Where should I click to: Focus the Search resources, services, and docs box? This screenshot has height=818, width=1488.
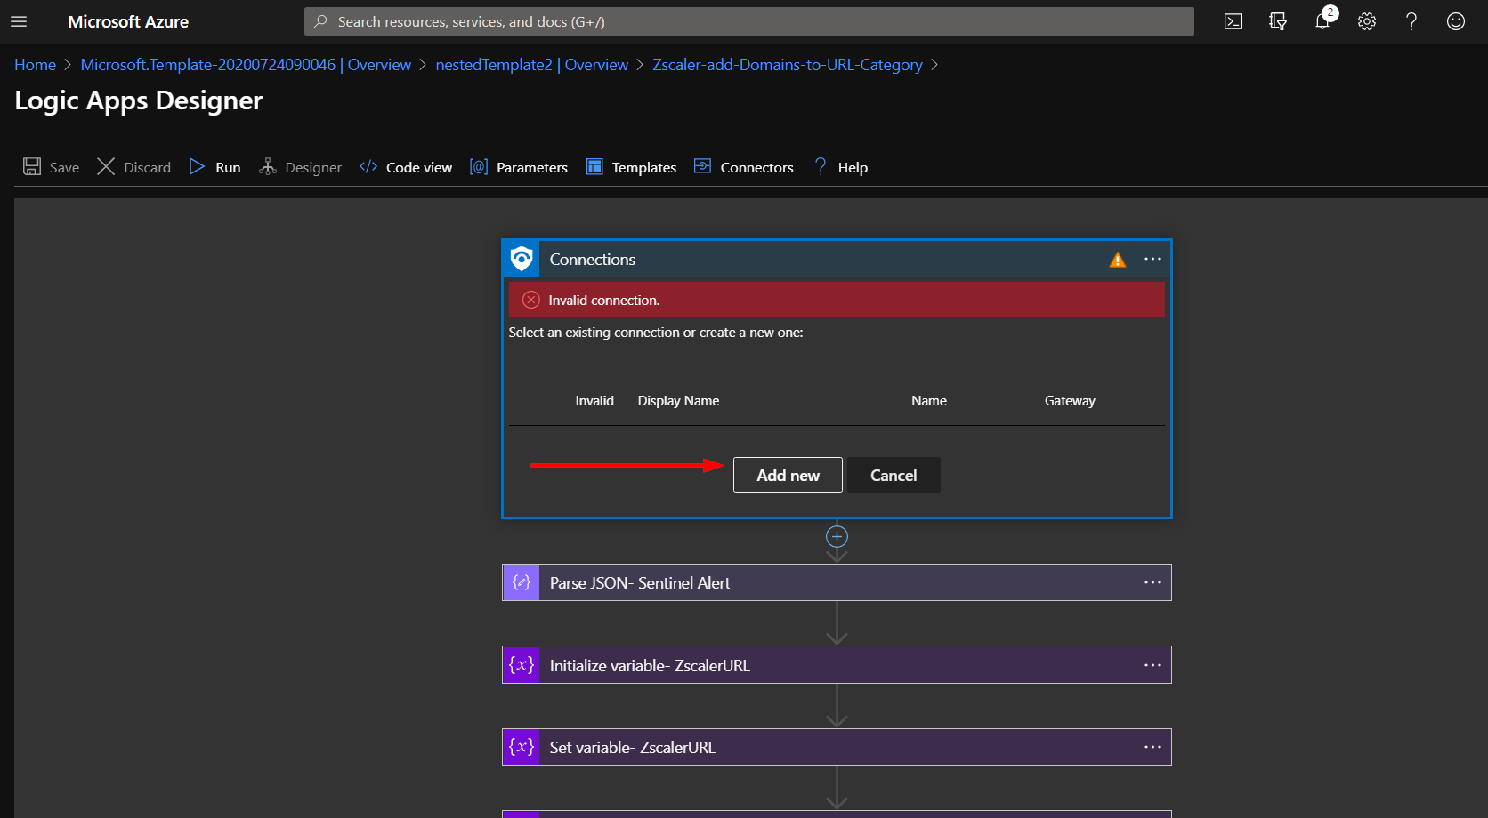pos(749,21)
